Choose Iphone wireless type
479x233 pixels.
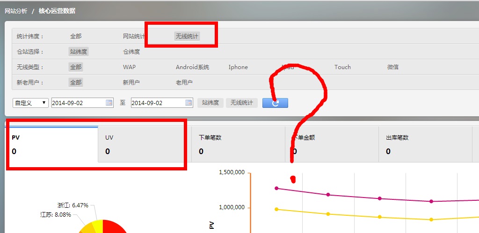click(x=238, y=67)
